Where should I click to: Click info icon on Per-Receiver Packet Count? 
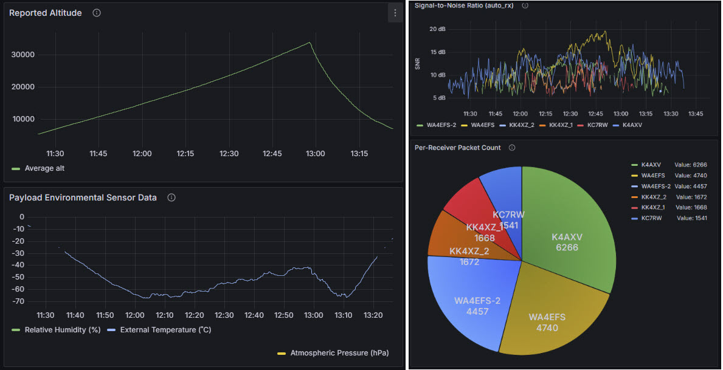pos(511,147)
